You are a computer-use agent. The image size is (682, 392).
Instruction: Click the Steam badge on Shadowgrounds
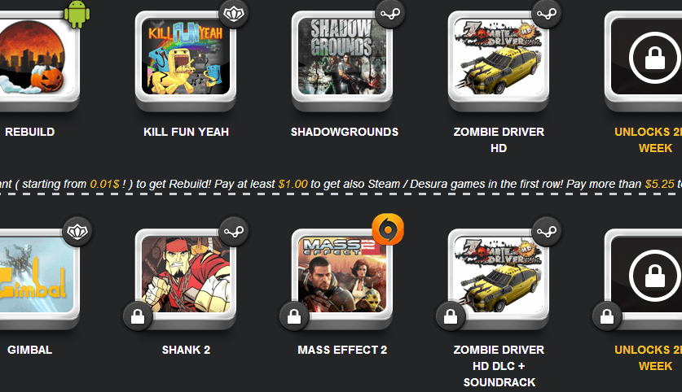pyautogui.click(x=390, y=14)
